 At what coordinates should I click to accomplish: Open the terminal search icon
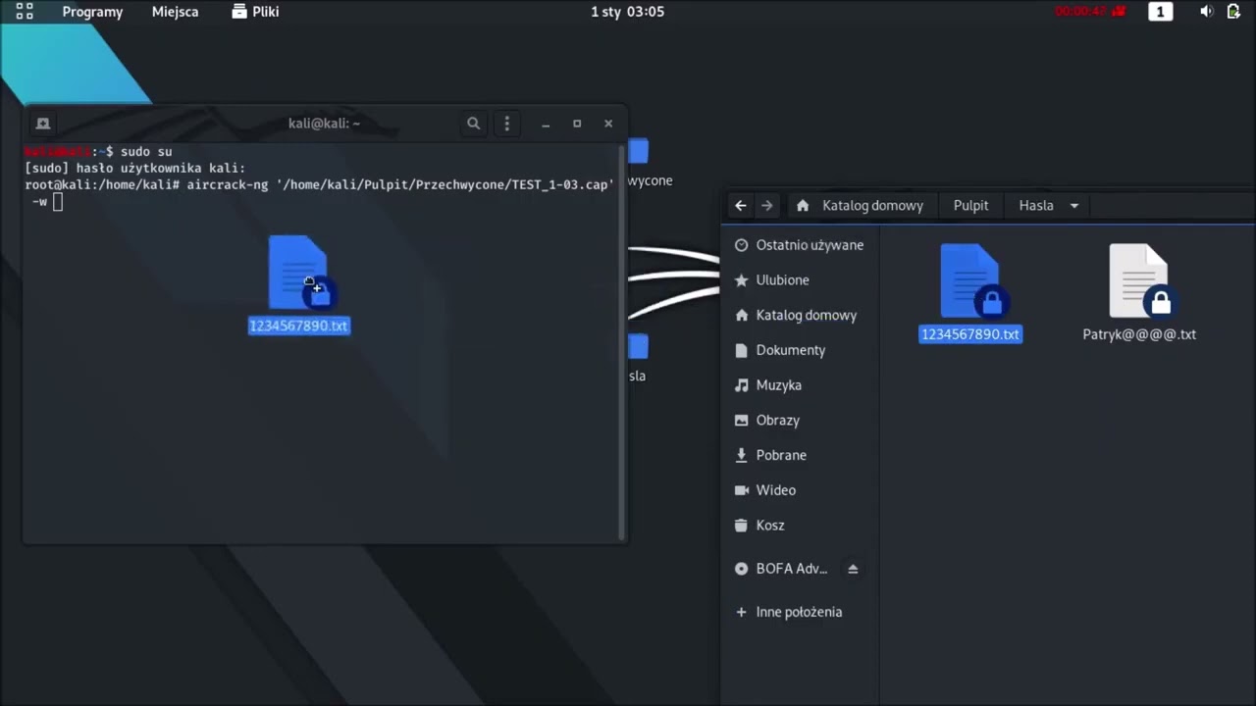(x=473, y=124)
